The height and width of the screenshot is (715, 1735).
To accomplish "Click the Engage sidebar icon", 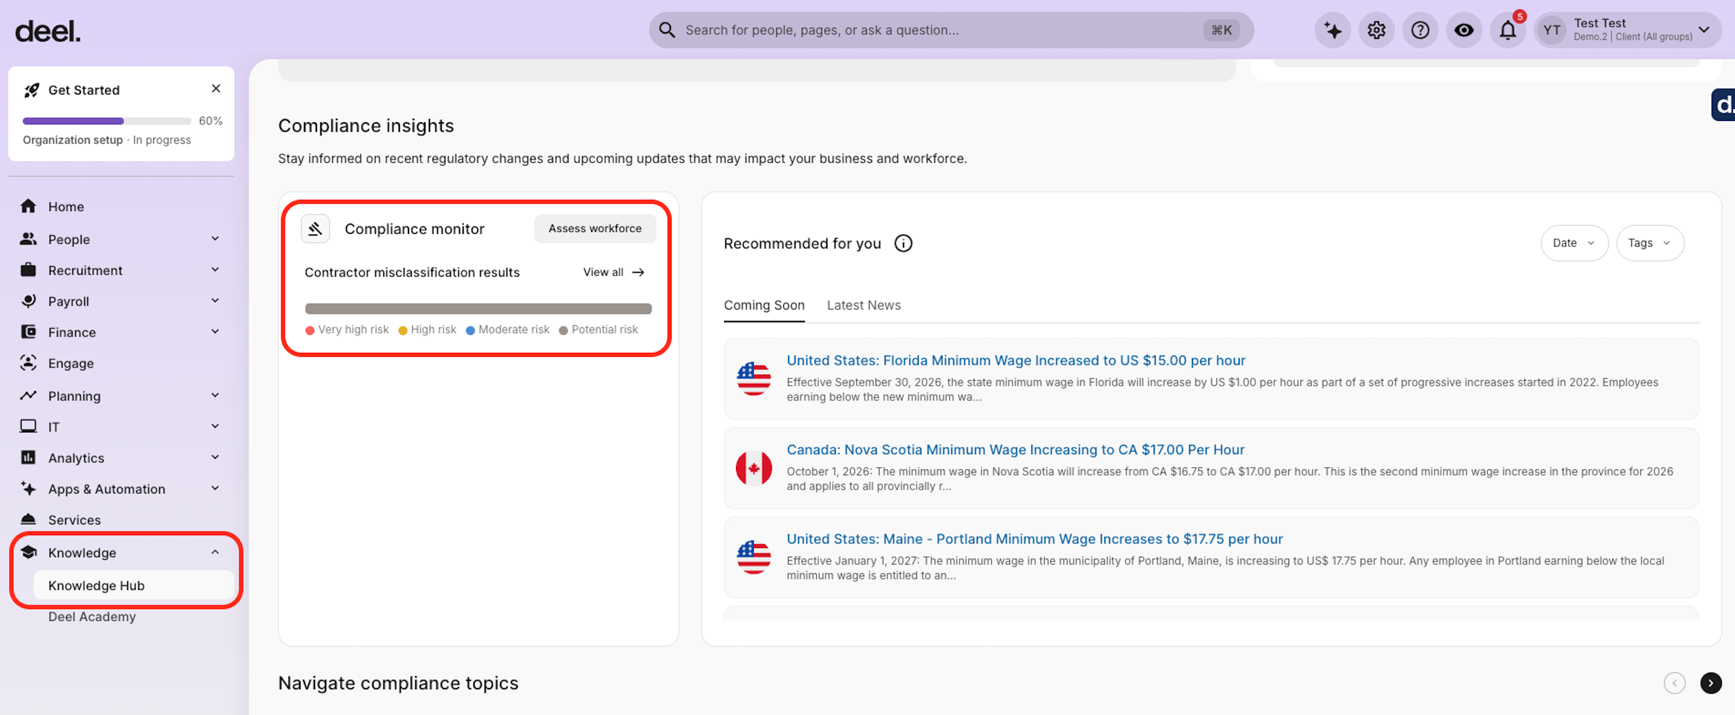I will (x=28, y=363).
